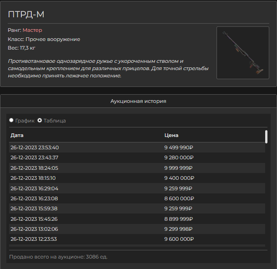This screenshot has height=269, width=277.
Task: Click the 9 299 998₽ price entry
Action: 178,229
